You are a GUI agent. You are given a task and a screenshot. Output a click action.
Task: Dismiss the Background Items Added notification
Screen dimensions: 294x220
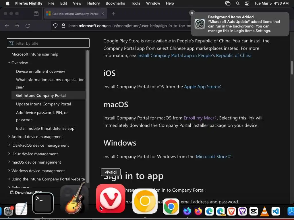[x=192, y=13]
